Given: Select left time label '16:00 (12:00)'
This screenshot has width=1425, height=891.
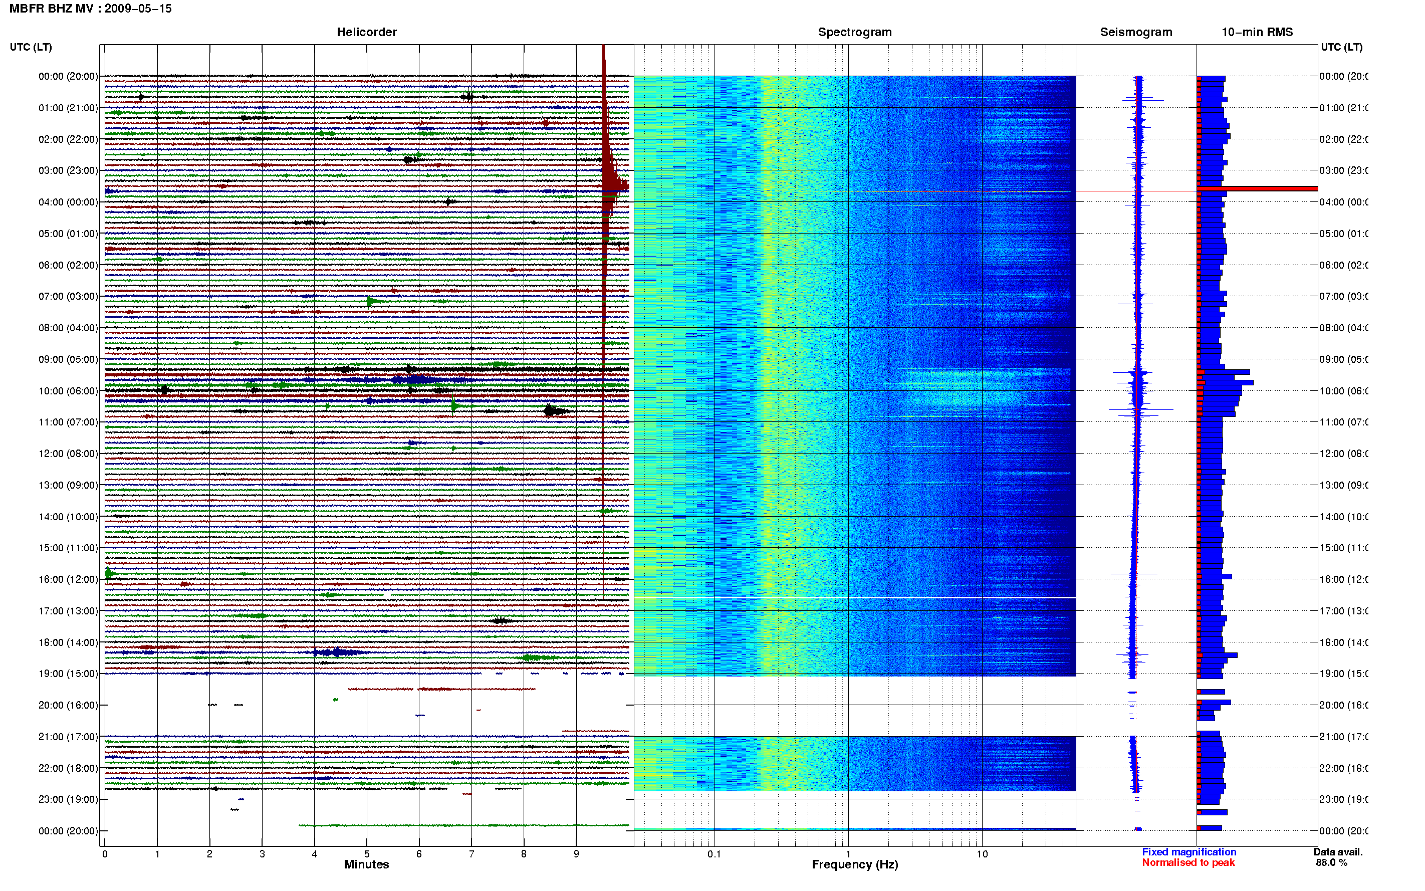Looking at the screenshot, I should (x=68, y=579).
